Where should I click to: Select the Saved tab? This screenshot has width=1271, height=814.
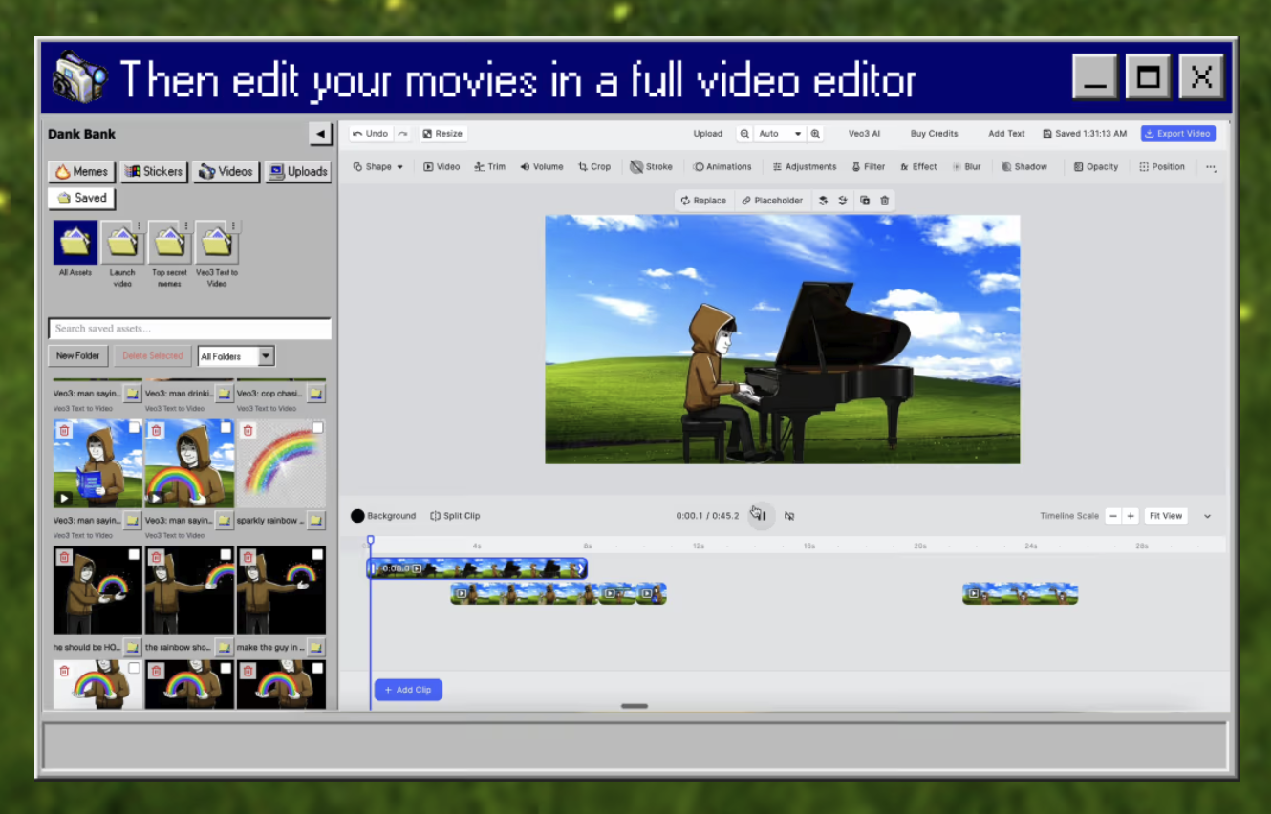click(81, 199)
